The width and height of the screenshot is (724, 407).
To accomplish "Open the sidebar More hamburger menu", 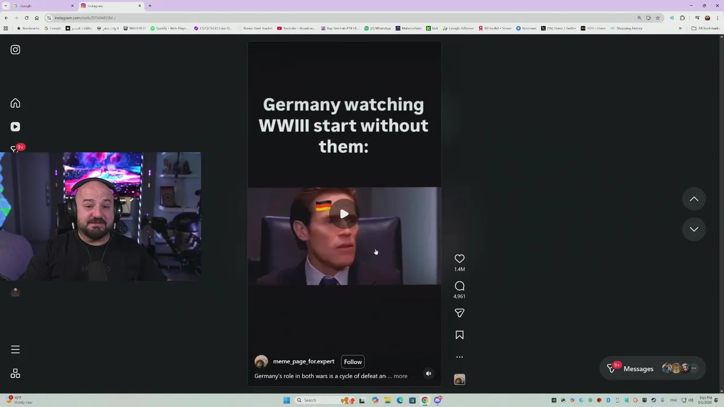I will click(15, 349).
